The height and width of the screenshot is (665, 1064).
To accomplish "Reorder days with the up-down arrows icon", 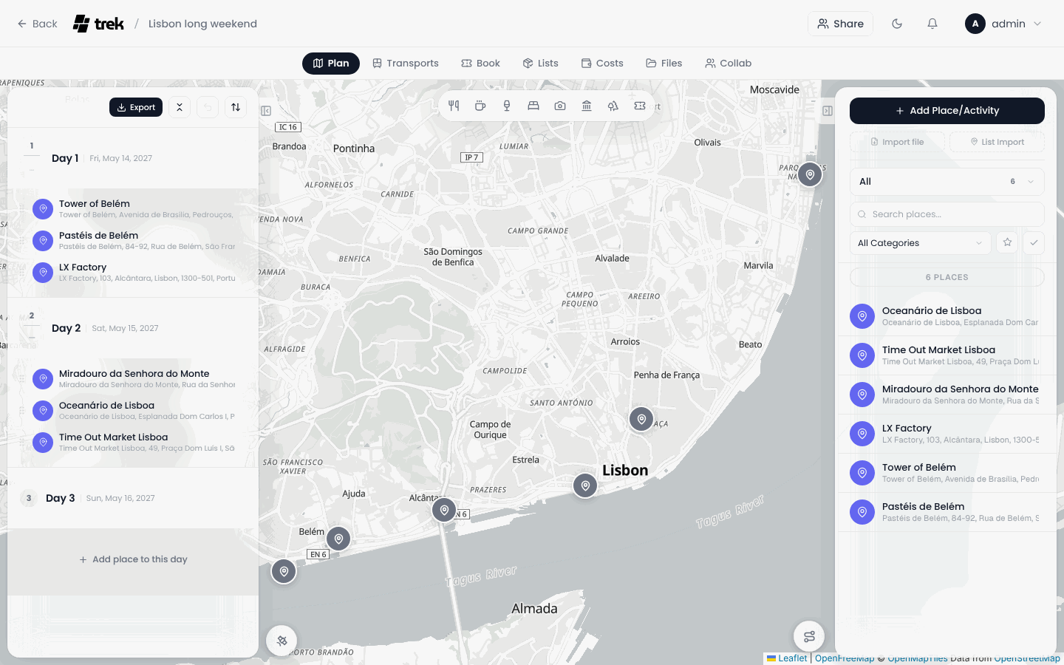I will click(236, 107).
